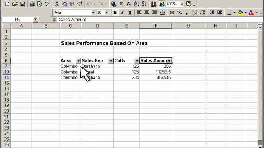Merge and center selected cells

(x=162, y=12)
